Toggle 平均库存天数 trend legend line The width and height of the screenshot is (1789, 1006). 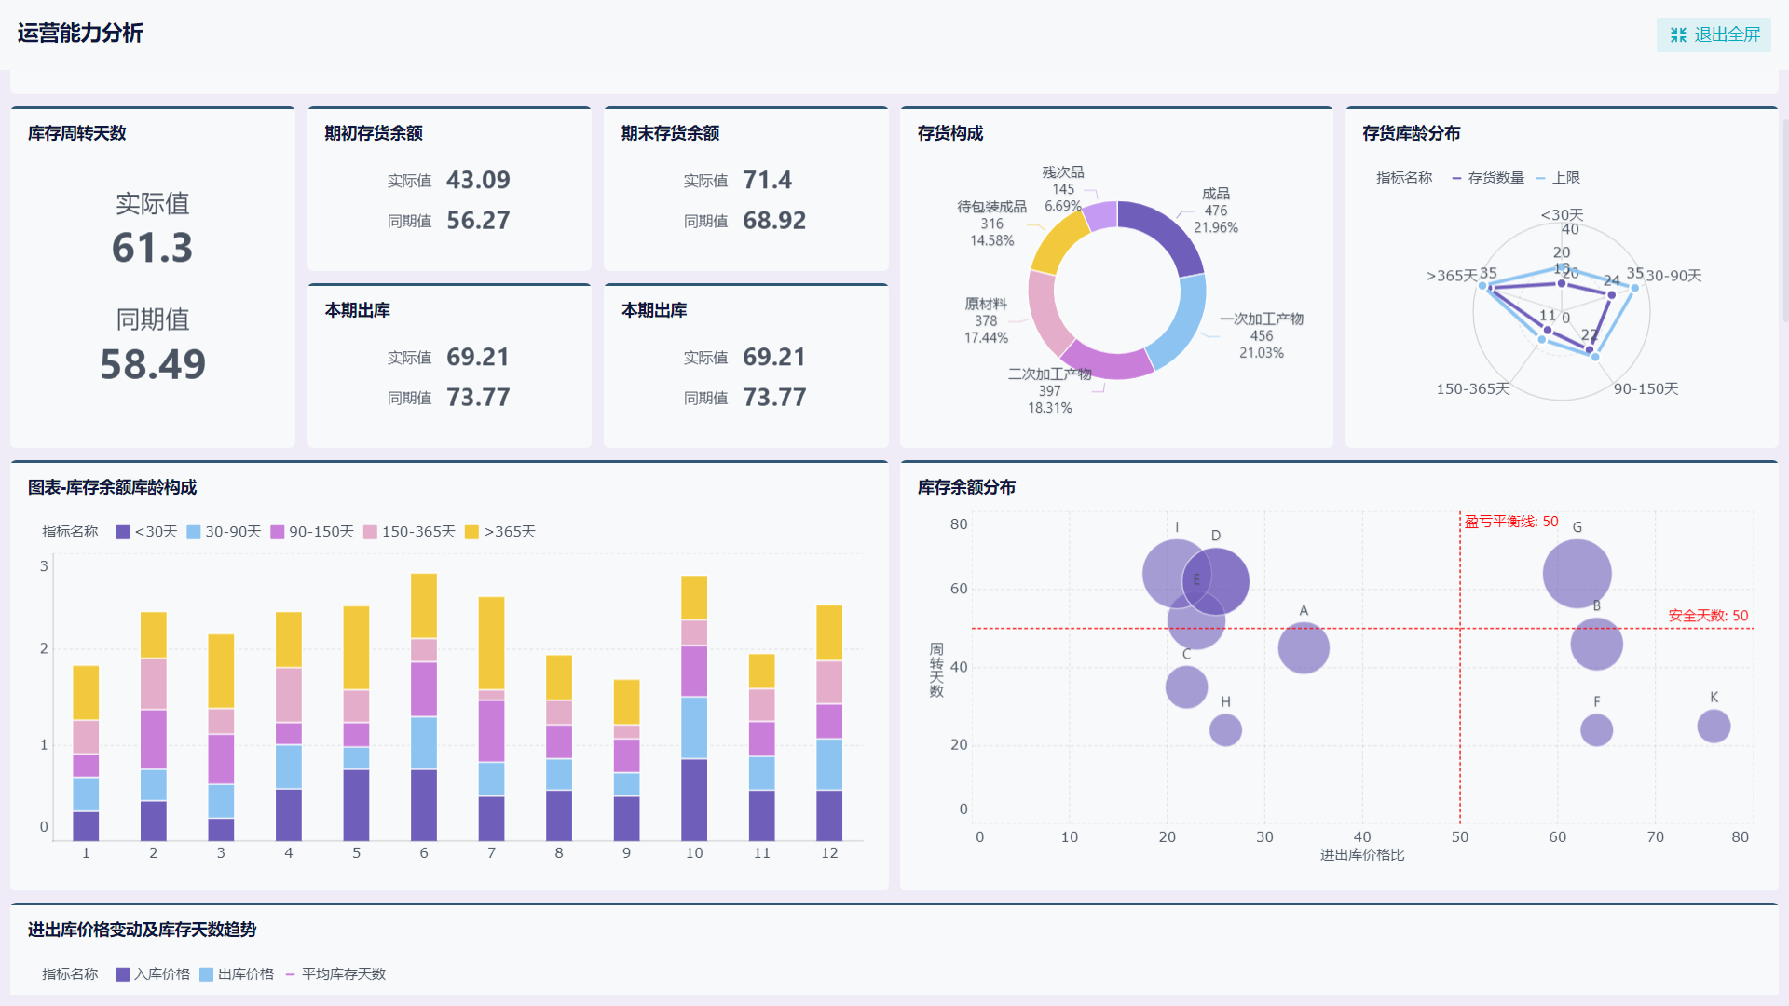point(334,974)
